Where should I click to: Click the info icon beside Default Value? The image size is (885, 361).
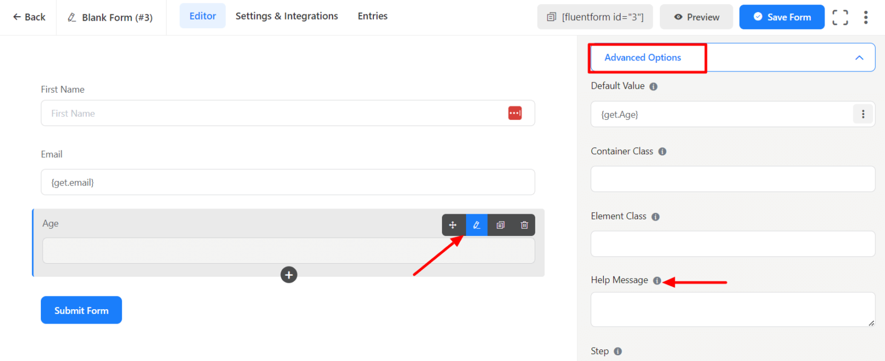click(x=653, y=86)
